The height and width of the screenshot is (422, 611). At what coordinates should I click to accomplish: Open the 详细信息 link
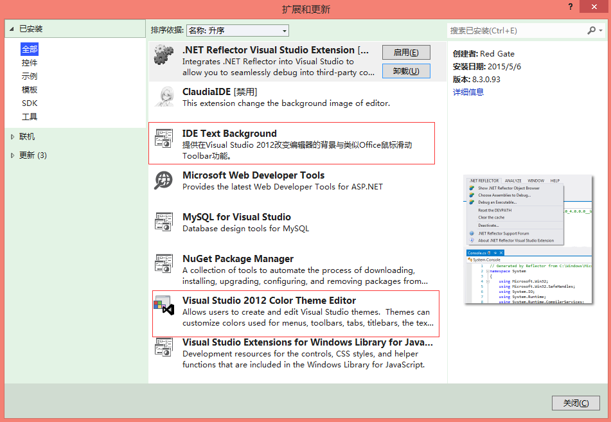468,92
